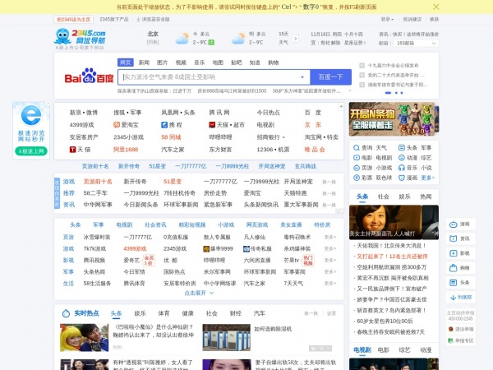Click the news icon next to 头条 军事
Viewport: 493px width, 370px height.
point(402,147)
